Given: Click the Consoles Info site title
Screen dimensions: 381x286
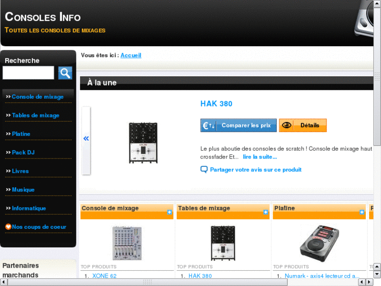Looking at the screenshot, I should pos(43,17).
